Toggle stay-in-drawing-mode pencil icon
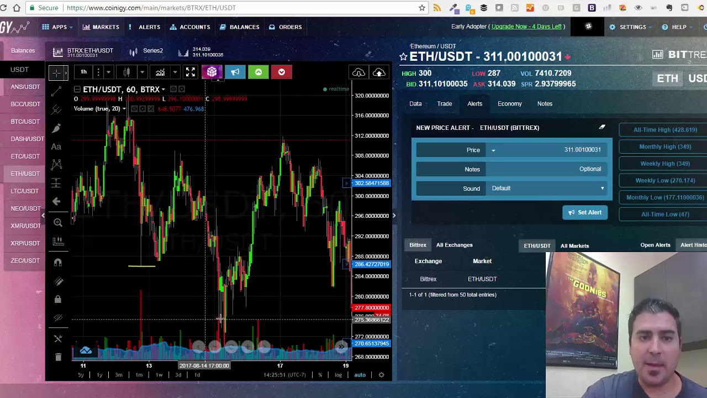The height and width of the screenshot is (398, 707). (x=57, y=281)
